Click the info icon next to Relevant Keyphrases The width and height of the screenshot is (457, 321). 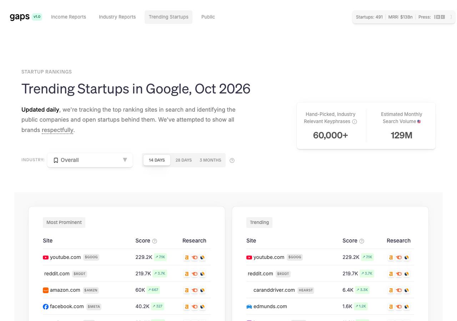click(355, 122)
